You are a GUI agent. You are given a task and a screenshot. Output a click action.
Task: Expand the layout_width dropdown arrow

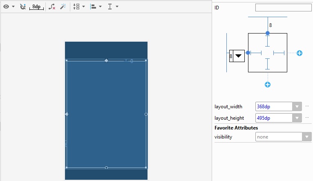coord(297,107)
